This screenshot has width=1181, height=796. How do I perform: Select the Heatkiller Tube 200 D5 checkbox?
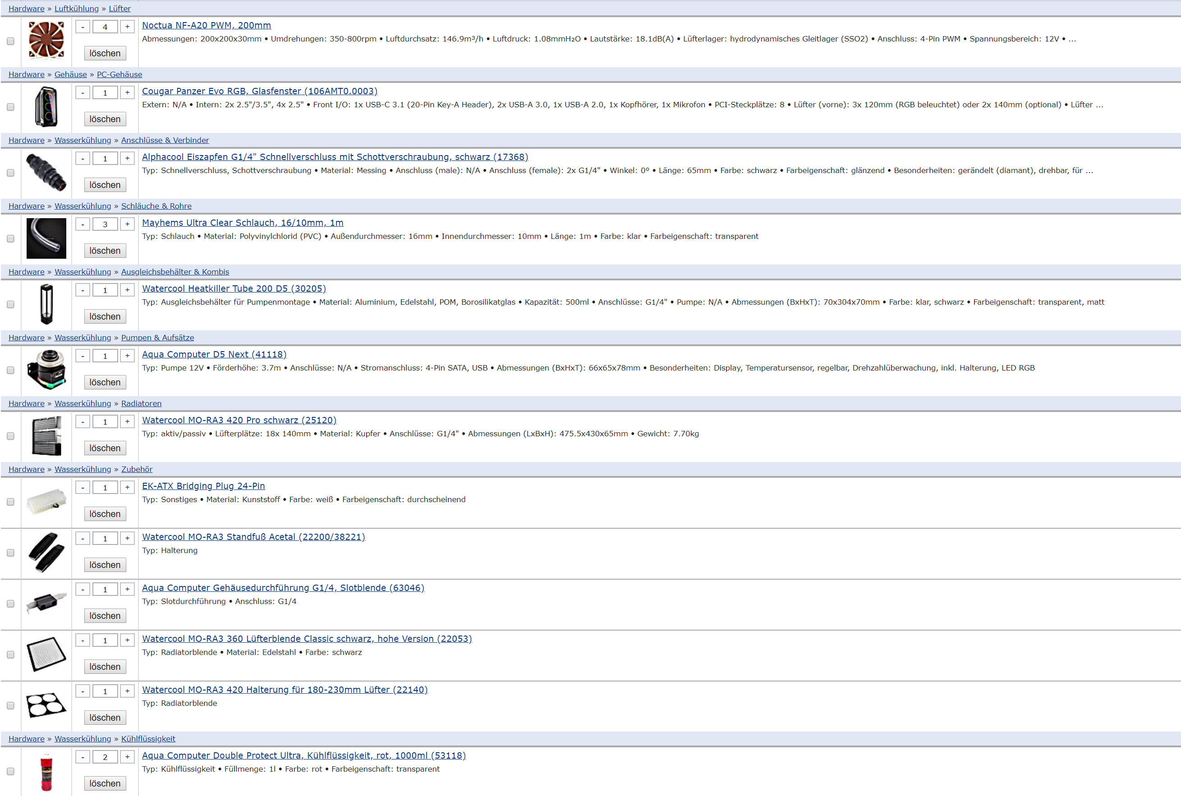coord(10,305)
